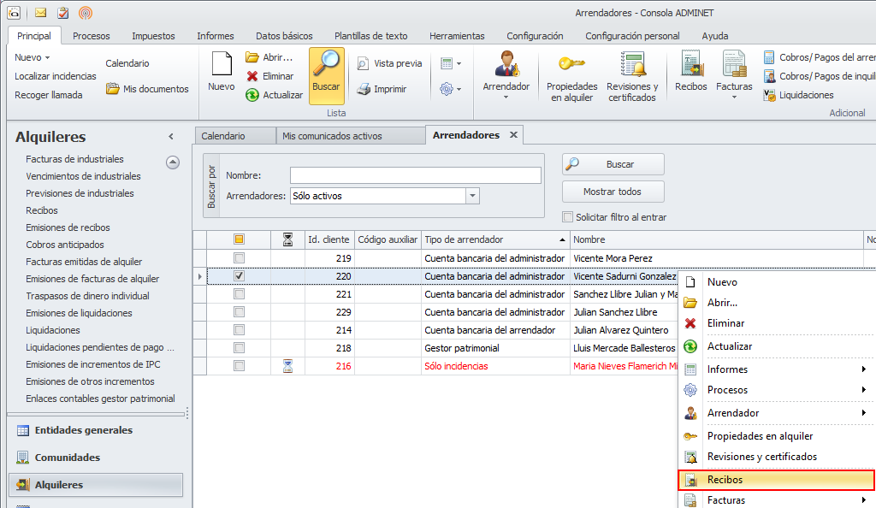Expand the Facturas ribbon dropdown arrow
Viewport: 876px width, 508px height.
click(734, 97)
